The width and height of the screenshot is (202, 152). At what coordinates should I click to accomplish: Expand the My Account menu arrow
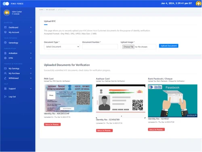pyautogui.click(x=31, y=32)
